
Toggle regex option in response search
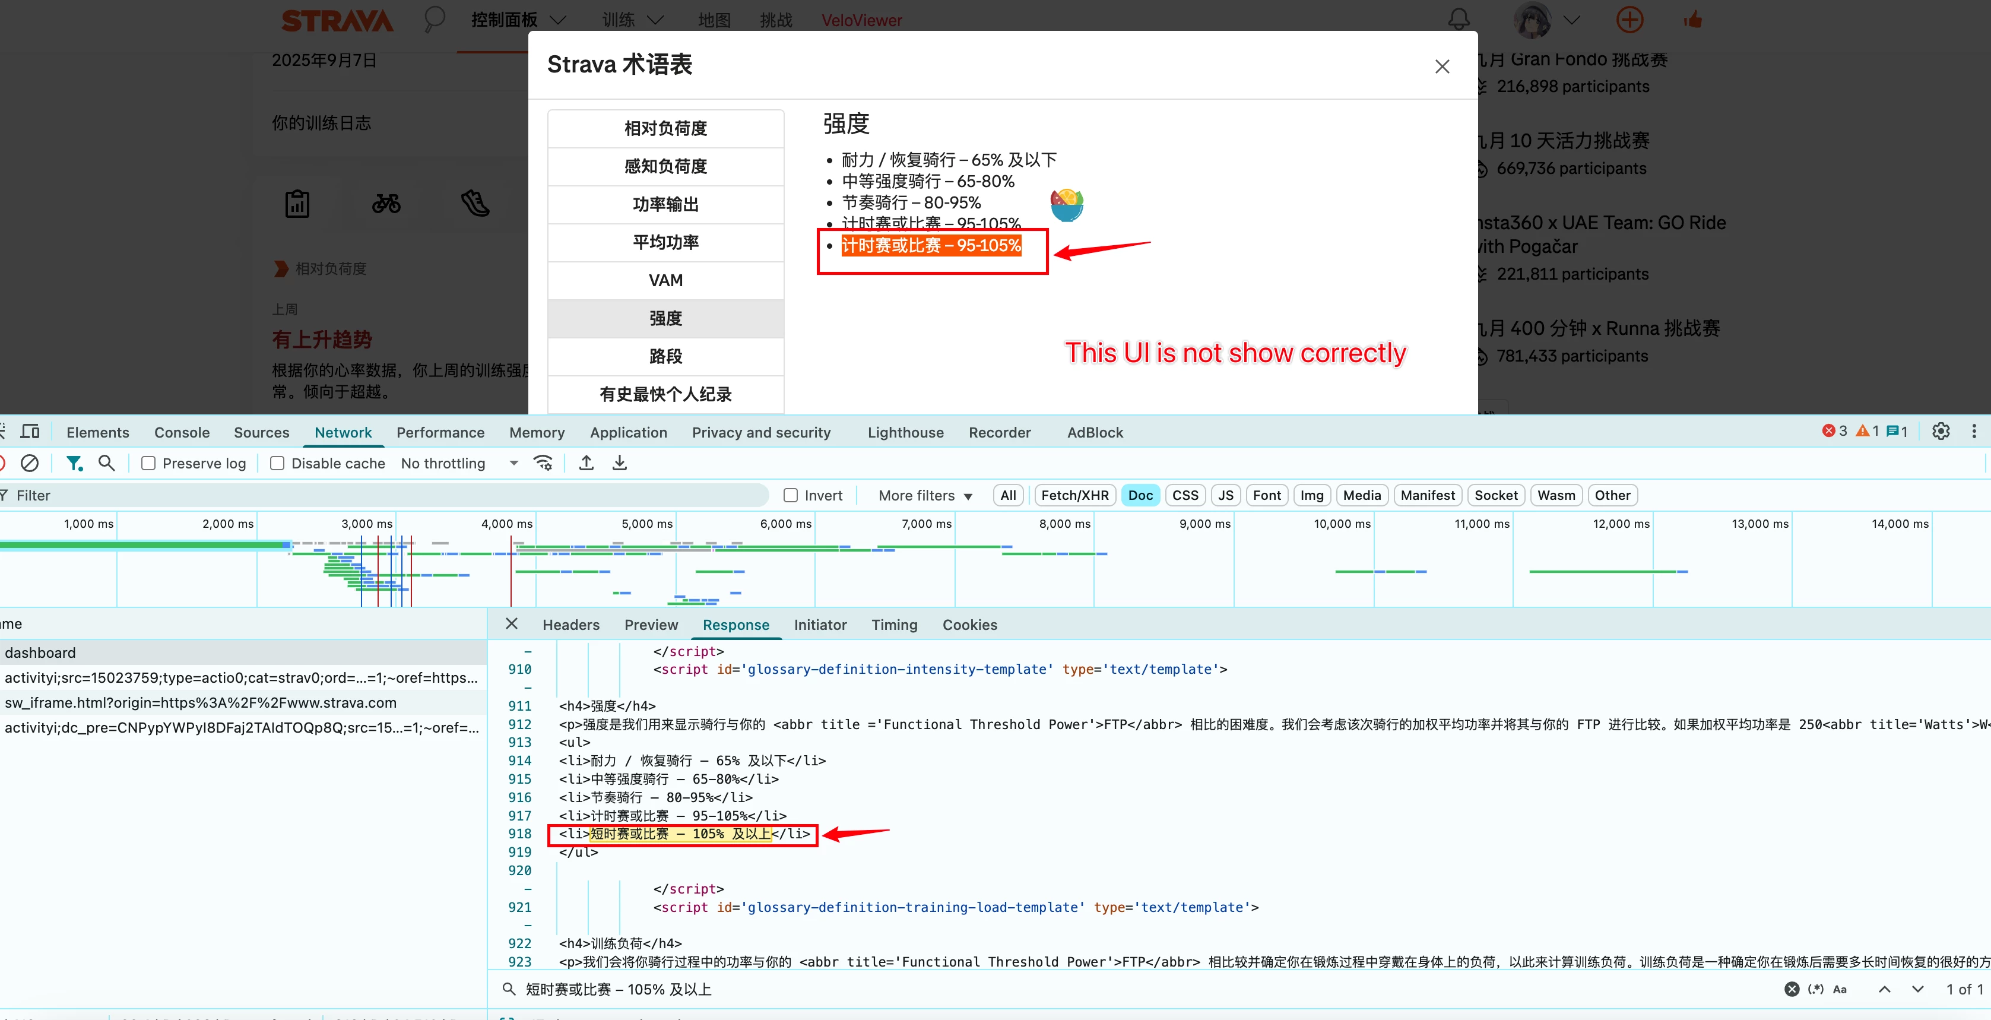point(1815,989)
